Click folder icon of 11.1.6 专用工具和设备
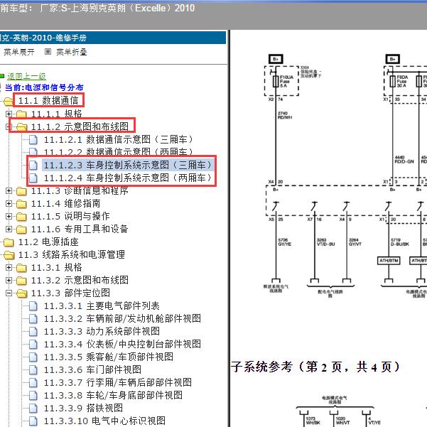 (x=21, y=229)
